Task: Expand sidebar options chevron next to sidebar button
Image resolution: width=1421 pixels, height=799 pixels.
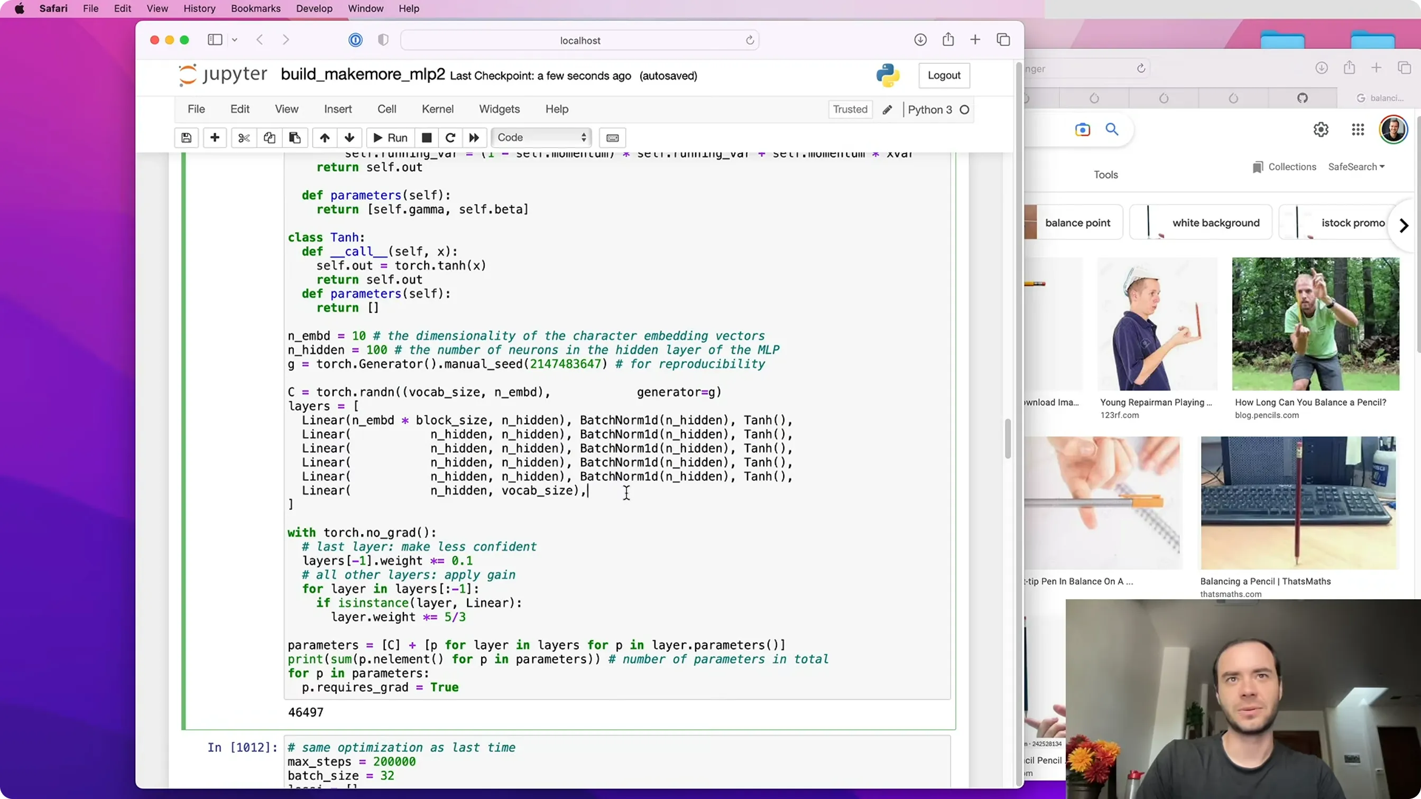Action: coord(234,40)
